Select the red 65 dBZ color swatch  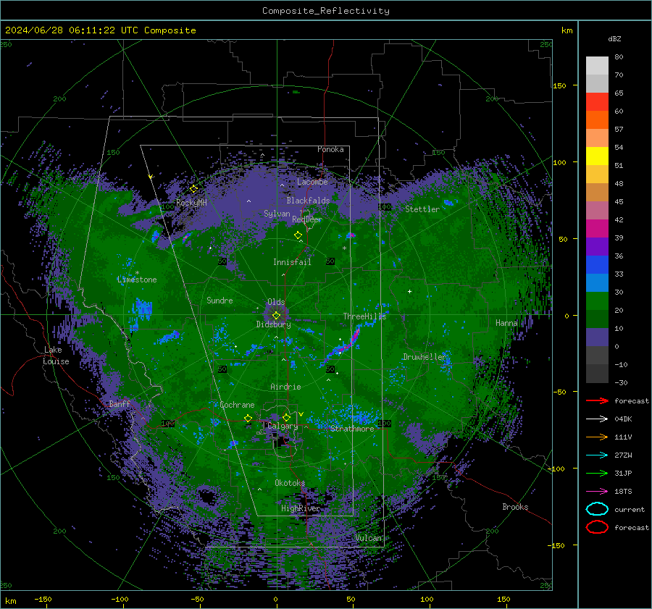click(x=597, y=102)
